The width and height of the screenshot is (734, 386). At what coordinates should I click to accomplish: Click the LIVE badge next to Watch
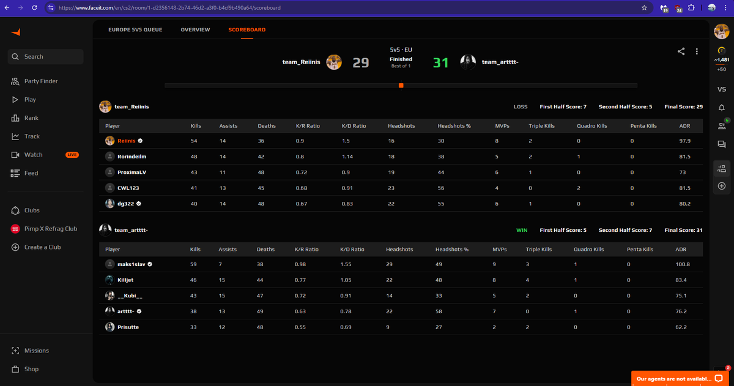pyautogui.click(x=72, y=155)
